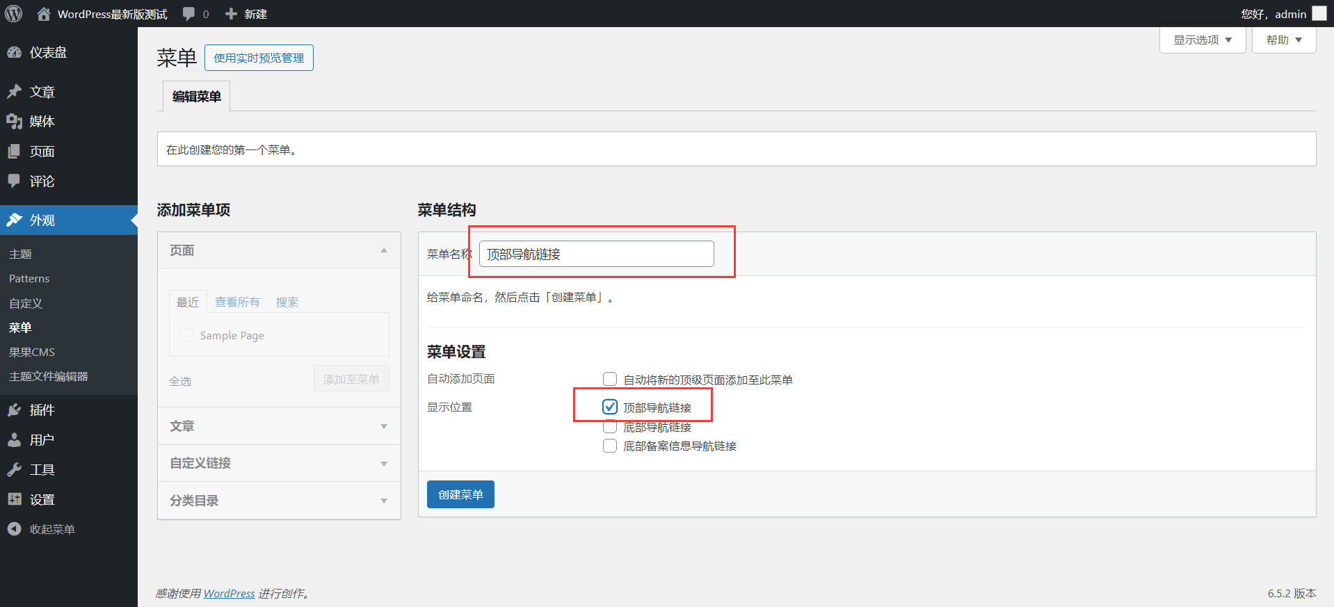Switch to the 查看所有 pages tab
Screen dimensions: 1334x607
click(x=237, y=302)
